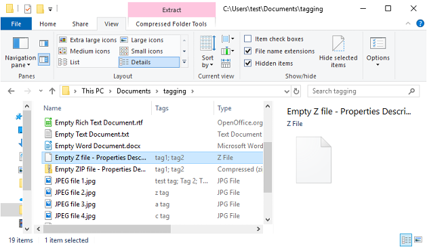Expand the Options dropdown arrow
427x247 pixels.
pyautogui.click(x=378, y=65)
